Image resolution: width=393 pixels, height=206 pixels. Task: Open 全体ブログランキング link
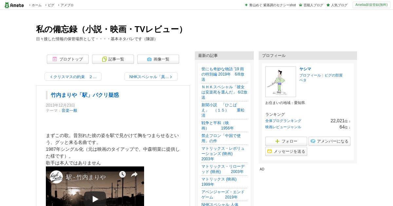pyautogui.click(x=283, y=121)
